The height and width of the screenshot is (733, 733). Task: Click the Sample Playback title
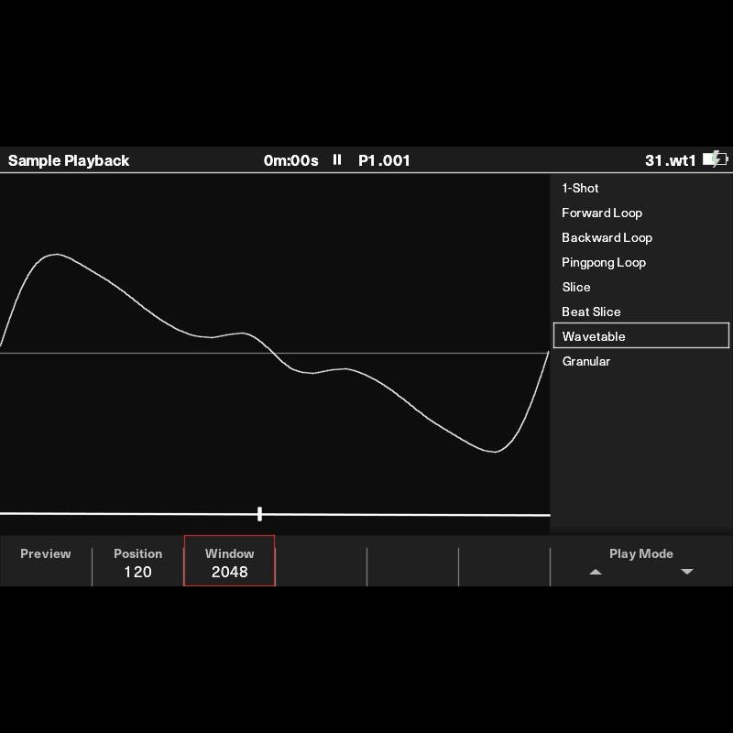coord(69,161)
